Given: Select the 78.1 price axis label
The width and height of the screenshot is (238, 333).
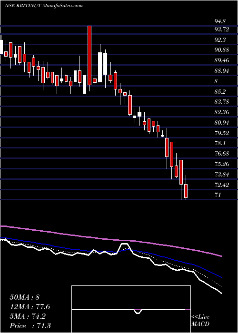Looking at the screenshot, I should [220, 143].
